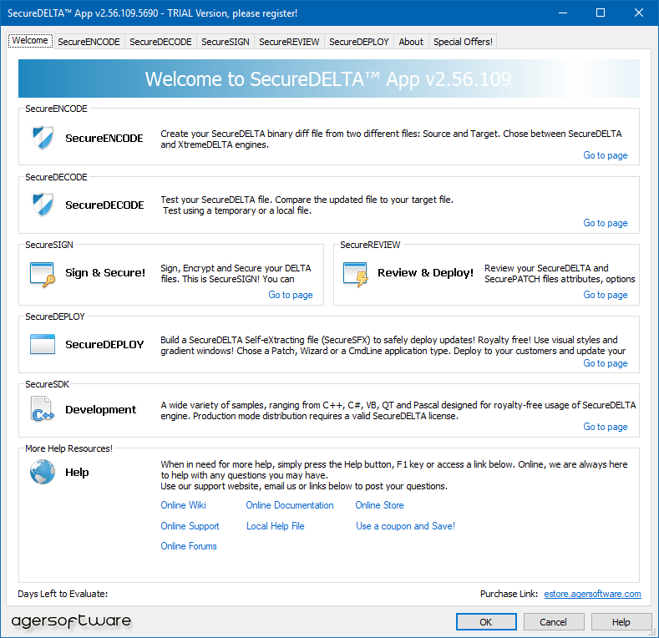Go to page link in SecureSIGN section
The image size is (659, 638).
(291, 295)
